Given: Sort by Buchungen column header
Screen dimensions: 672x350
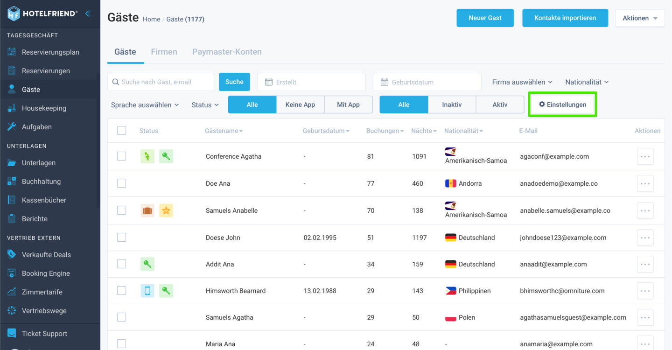Looking at the screenshot, I should [x=385, y=131].
